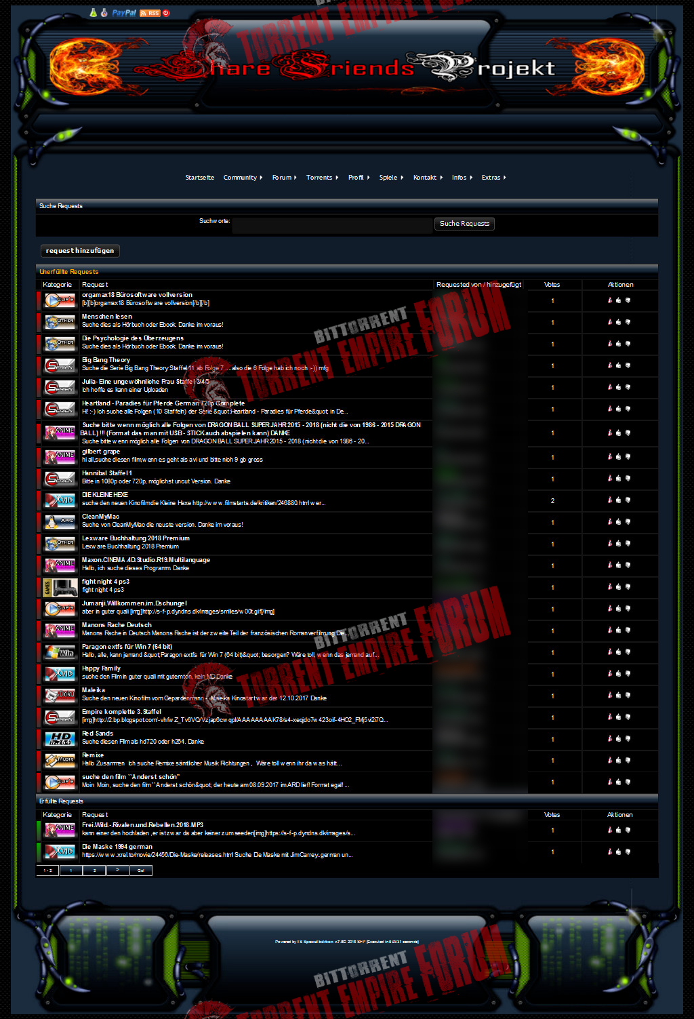Go to page 1 in pagination

[x=70, y=871]
